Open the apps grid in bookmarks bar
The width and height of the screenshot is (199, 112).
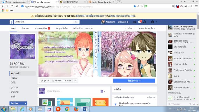[x=3, y=10]
